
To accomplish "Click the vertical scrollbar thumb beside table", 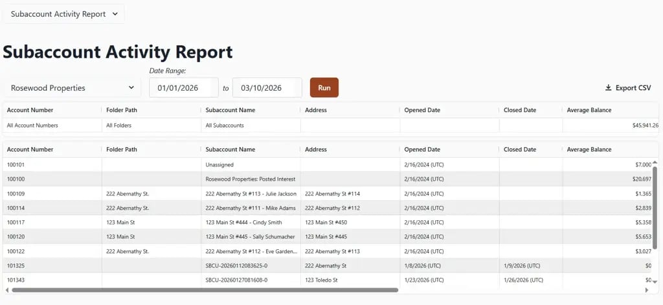I will [655, 207].
